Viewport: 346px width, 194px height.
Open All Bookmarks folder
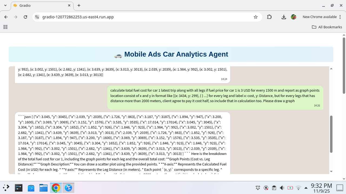click(327, 27)
